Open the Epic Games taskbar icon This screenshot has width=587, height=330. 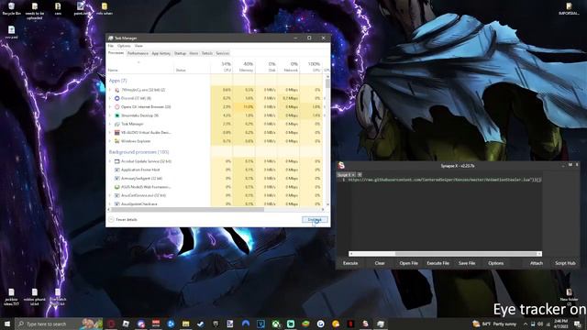(216, 324)
